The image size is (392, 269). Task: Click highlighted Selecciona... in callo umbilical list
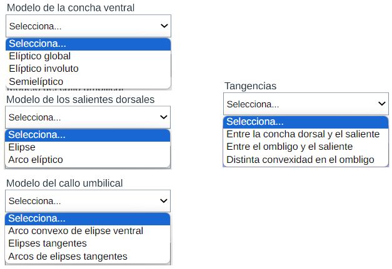tap(88, 218)
